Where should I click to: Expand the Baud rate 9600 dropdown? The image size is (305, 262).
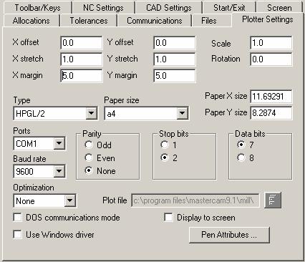[59, 171]
